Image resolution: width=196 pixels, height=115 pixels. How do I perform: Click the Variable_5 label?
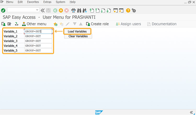point(10,51)
